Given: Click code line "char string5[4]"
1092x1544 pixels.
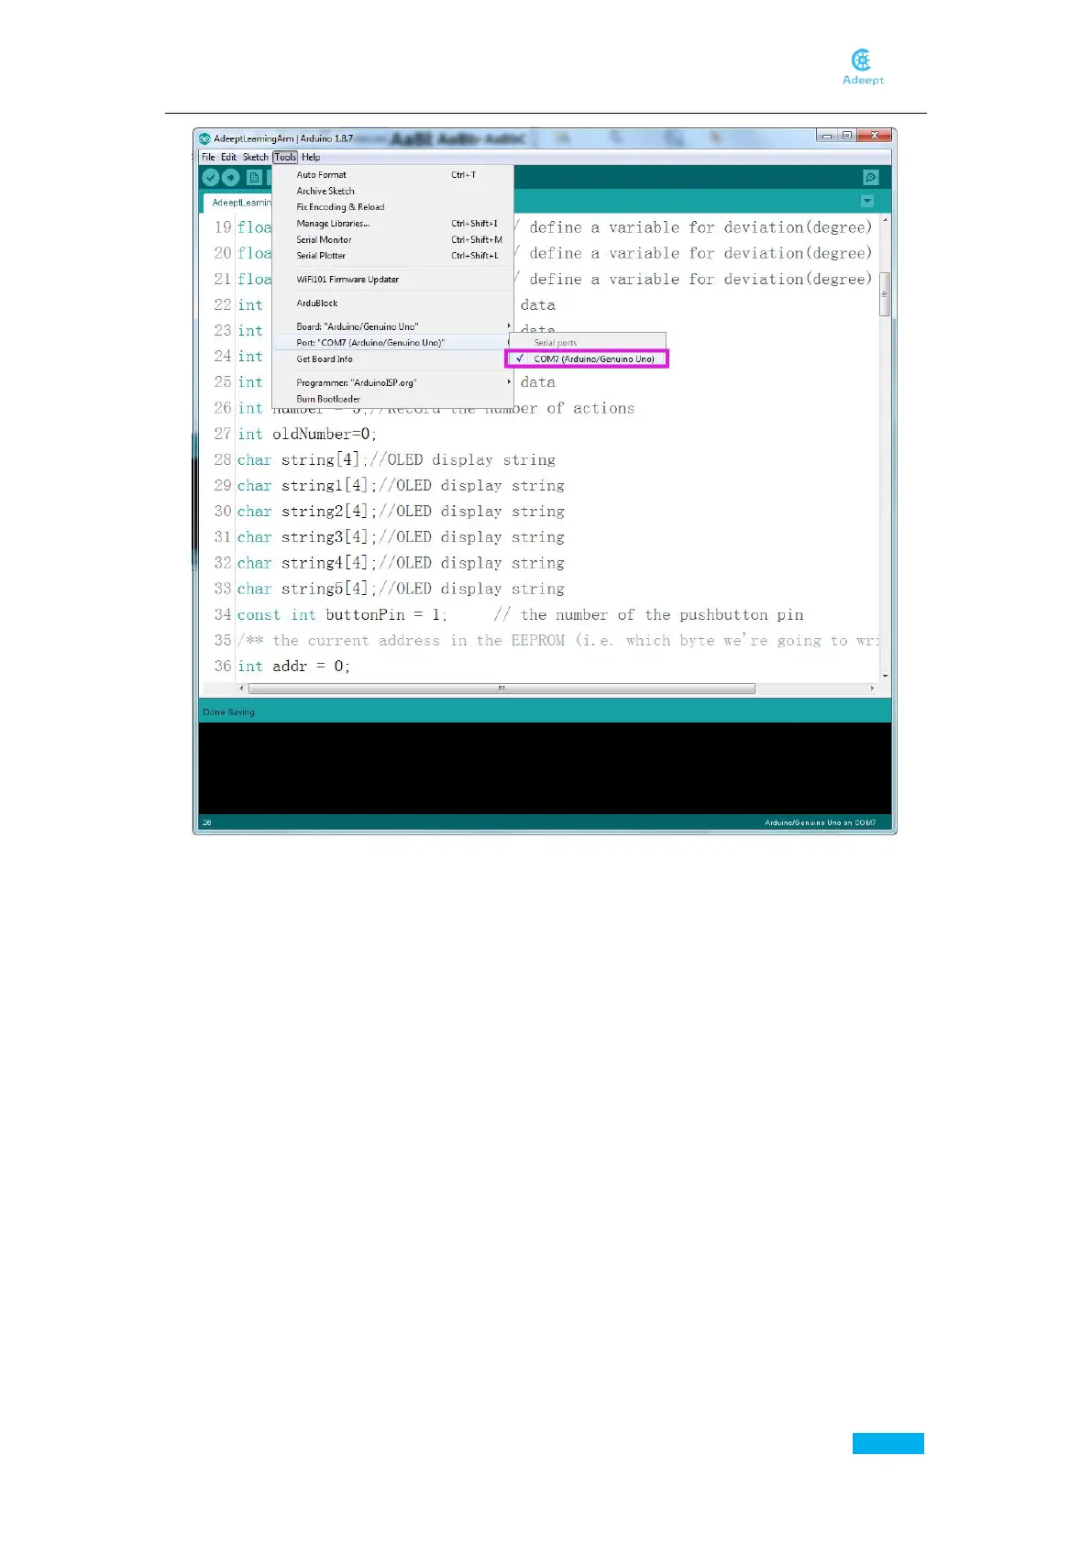Looking at the screenshot, I should pyautogui.click(x=401, y=589).
